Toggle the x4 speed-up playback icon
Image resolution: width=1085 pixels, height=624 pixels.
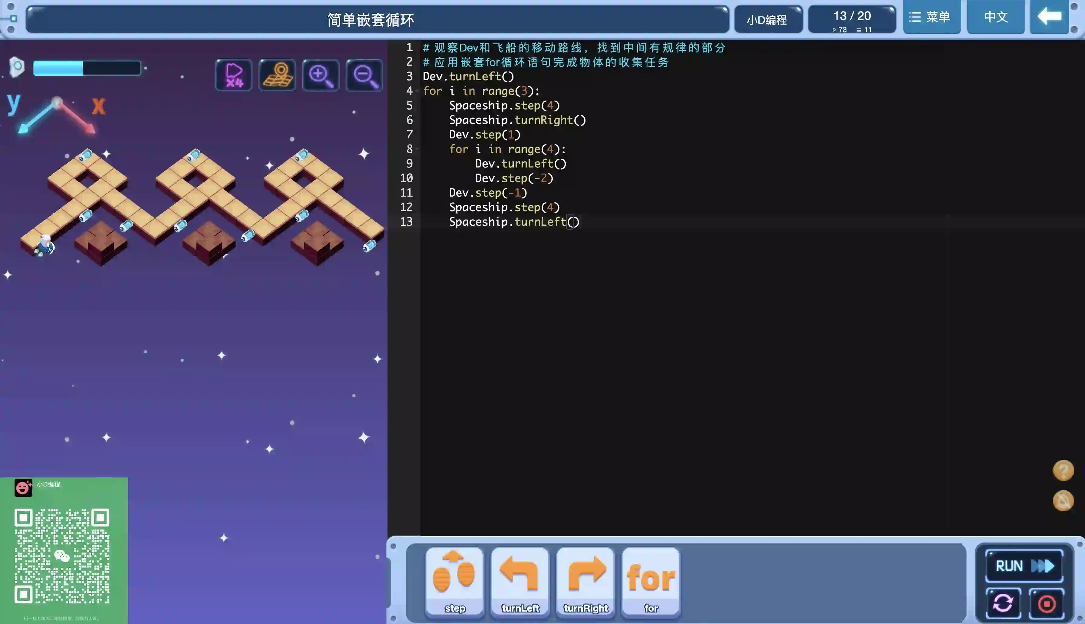click(234, 75)
